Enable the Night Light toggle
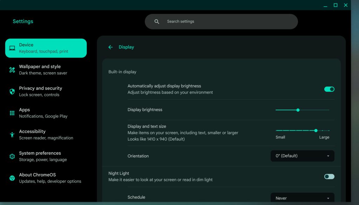The image size is (359, 205). click(x=329, y=177)
